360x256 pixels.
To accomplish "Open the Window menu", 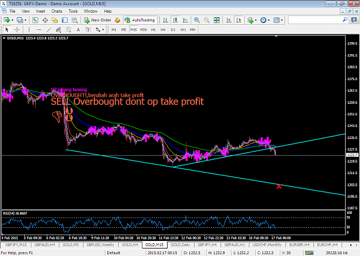I will 90,11.
